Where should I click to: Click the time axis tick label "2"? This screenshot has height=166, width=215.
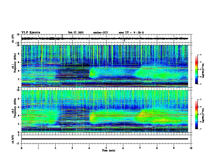[x=55, y=148]
